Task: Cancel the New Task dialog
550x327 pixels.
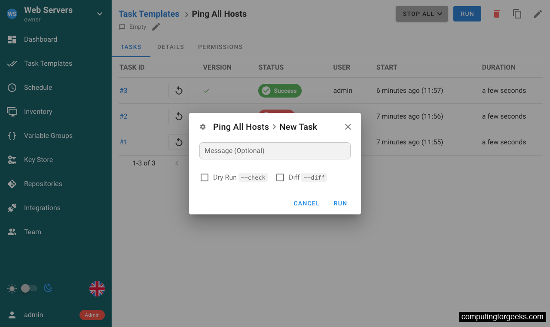Action: 306,203
